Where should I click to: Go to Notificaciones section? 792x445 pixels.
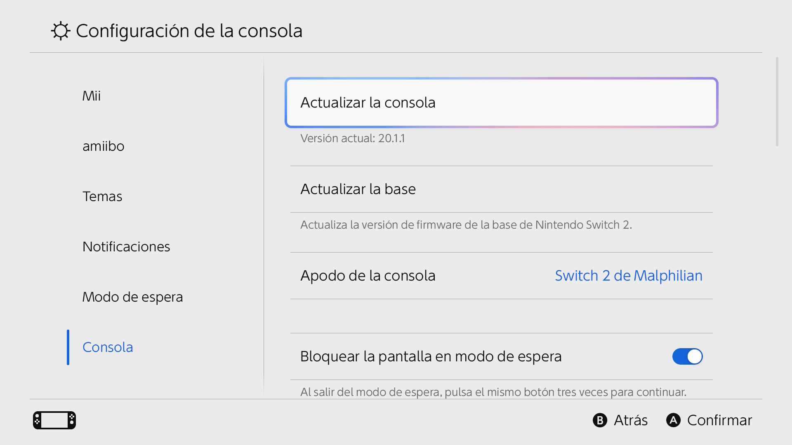coord(126,247)
